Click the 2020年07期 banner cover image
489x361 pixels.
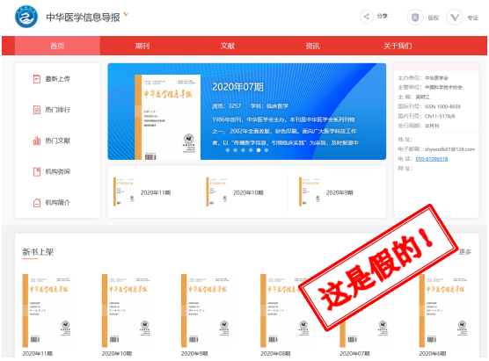pyautogui.click(x=167, y=117)
